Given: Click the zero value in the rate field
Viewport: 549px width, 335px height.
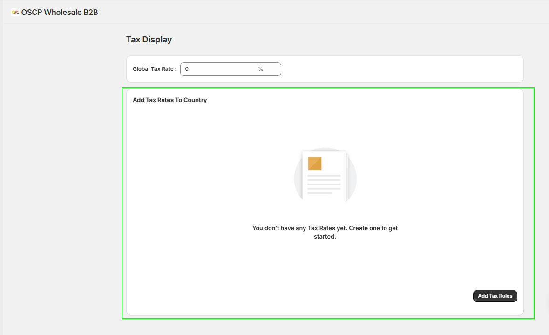Looking at the screenshot, I should 186,69.
